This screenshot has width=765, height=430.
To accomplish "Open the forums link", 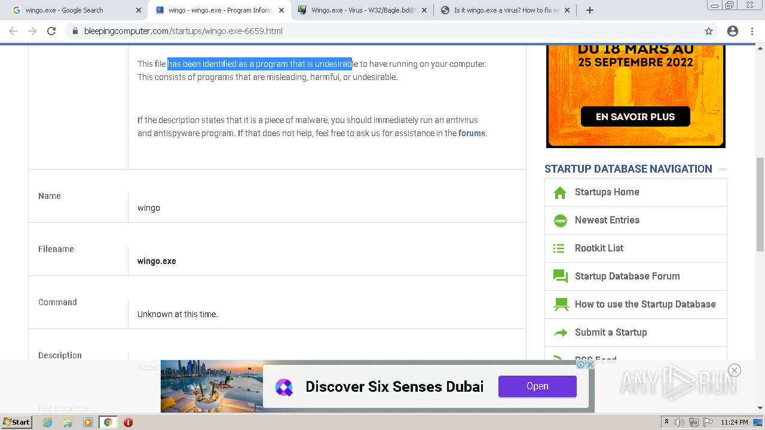I will click(472, 133).
